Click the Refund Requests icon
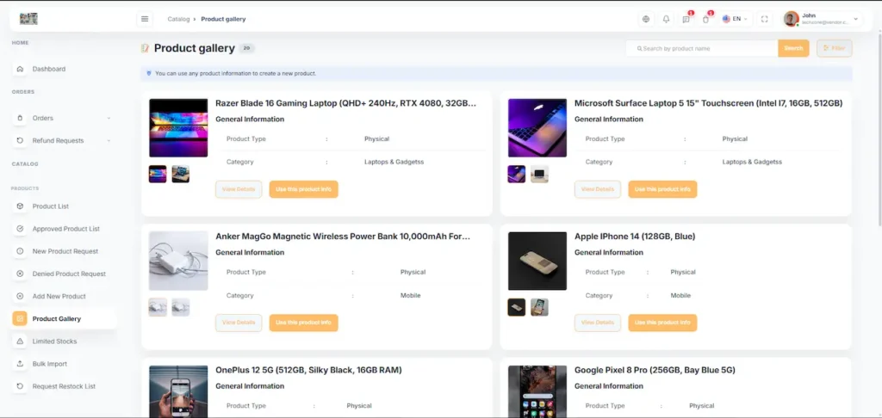The width and height of the screenshot is (882, 418). point(21,140)
